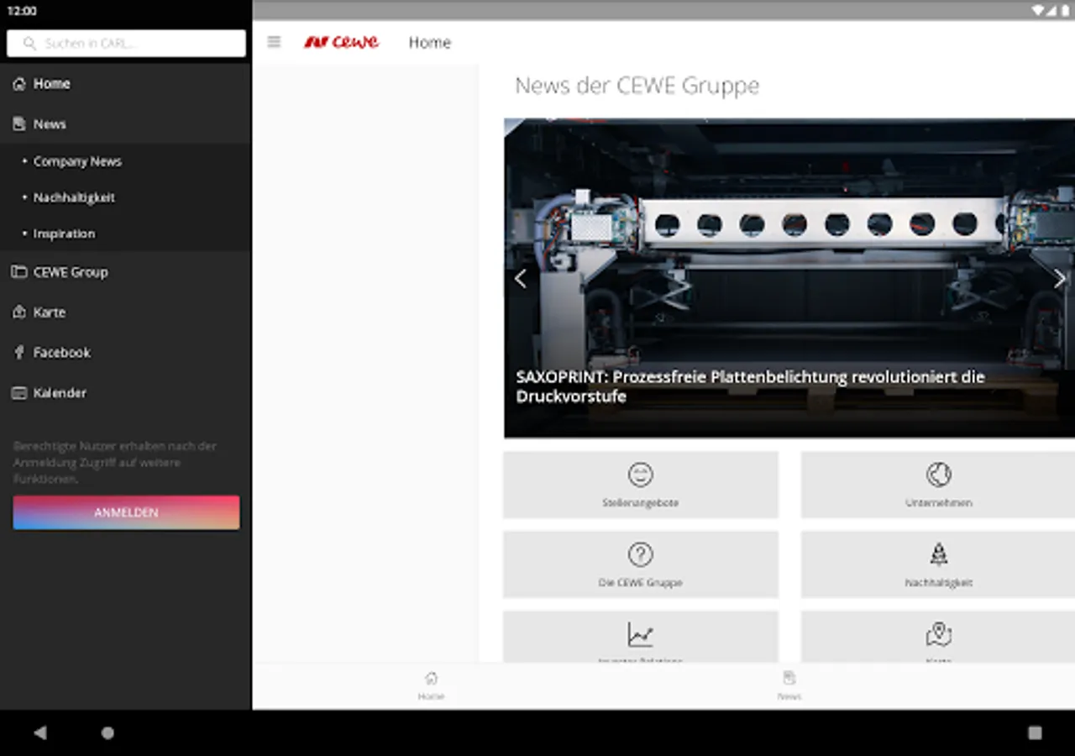Open the question mark CEWE Gruppe tile
The image size is (1075, 756).
641,564
